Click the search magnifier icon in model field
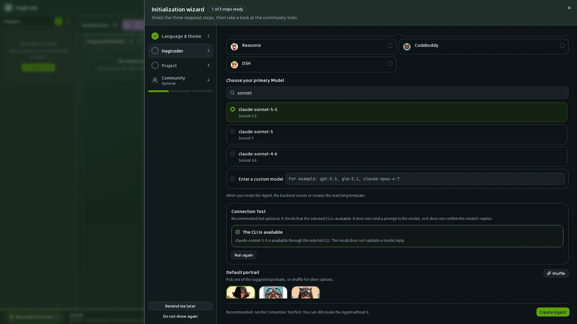This screenshot has height=324, width=577. (x=232, y=93)
